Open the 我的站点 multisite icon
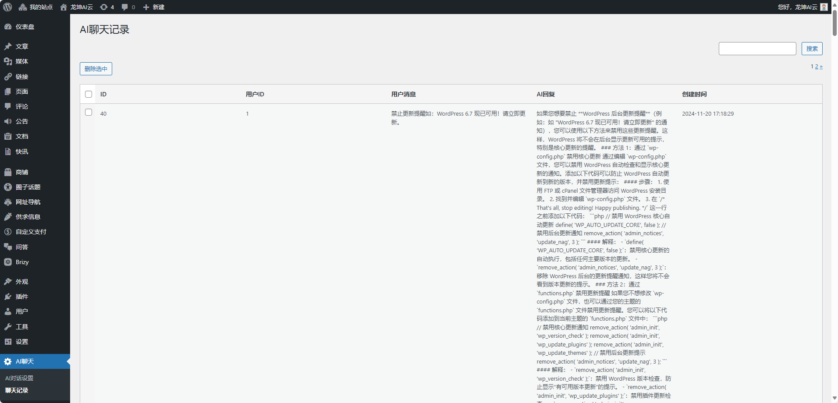The width and height of the screenshot is (838, 403). 23,7
